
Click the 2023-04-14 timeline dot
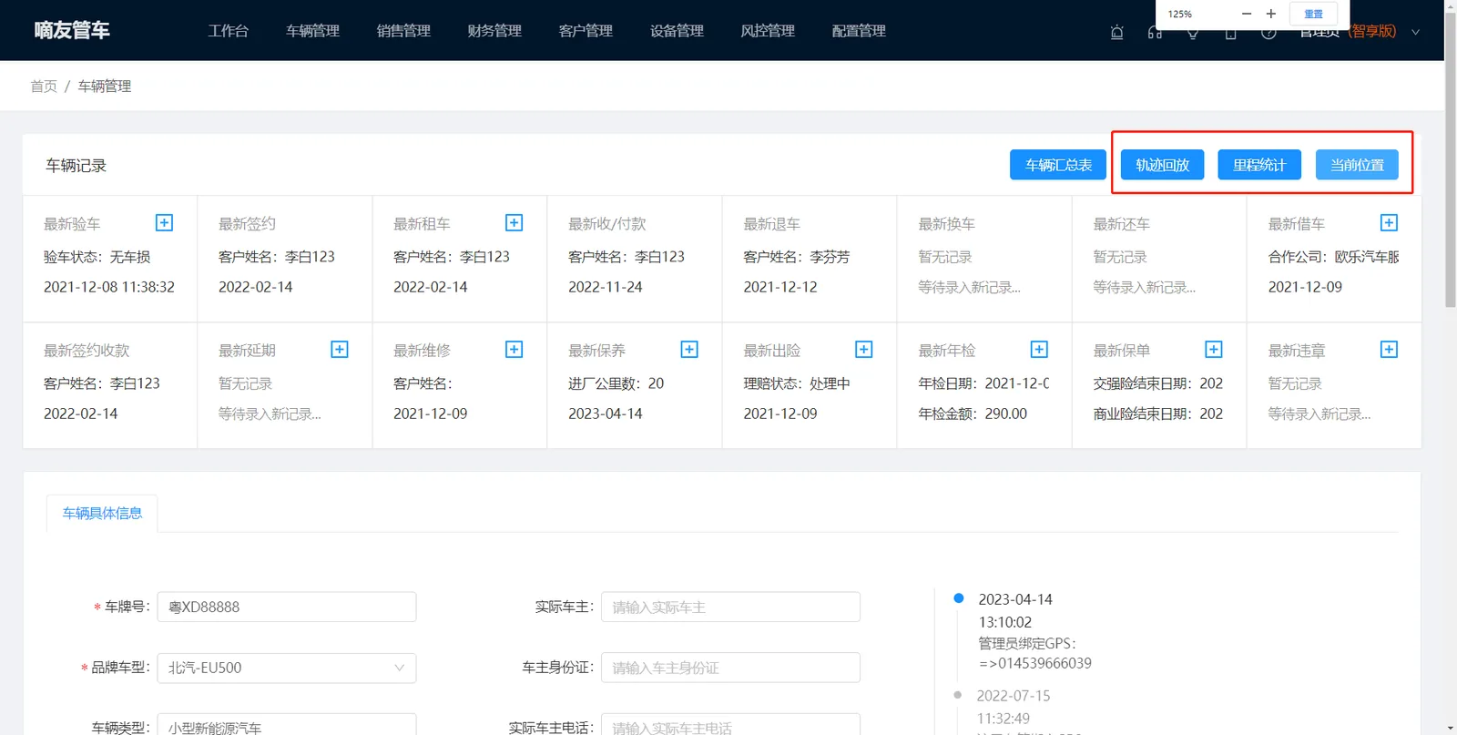[958, 598]
